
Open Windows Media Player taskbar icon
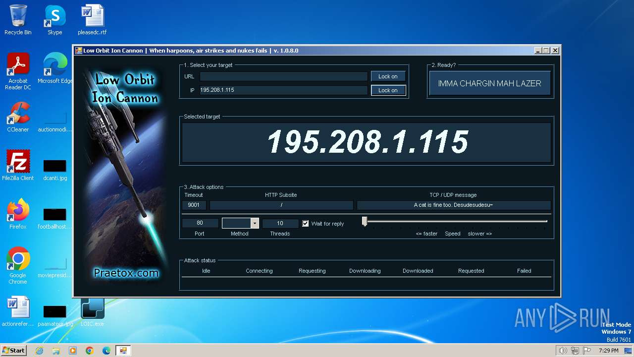point(73,351)
